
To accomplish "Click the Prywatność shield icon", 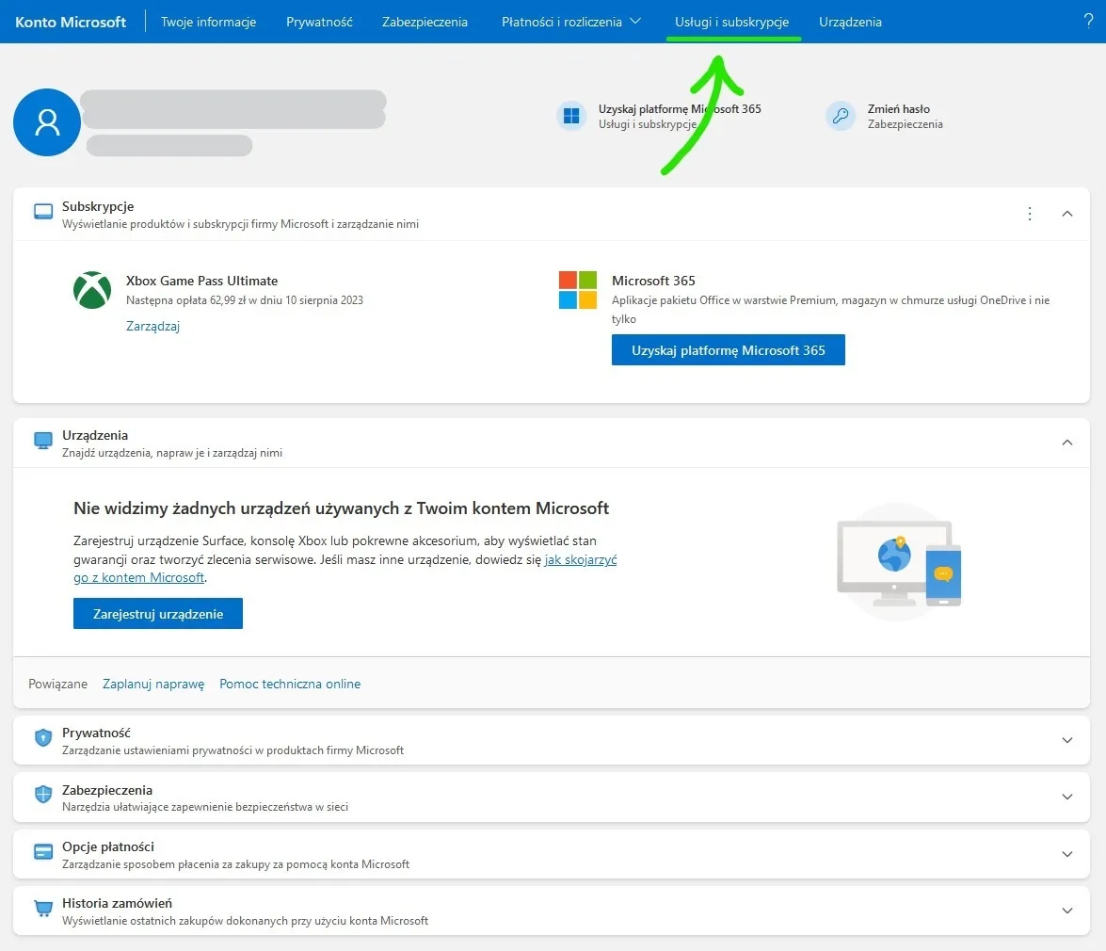I will [42, 738].
